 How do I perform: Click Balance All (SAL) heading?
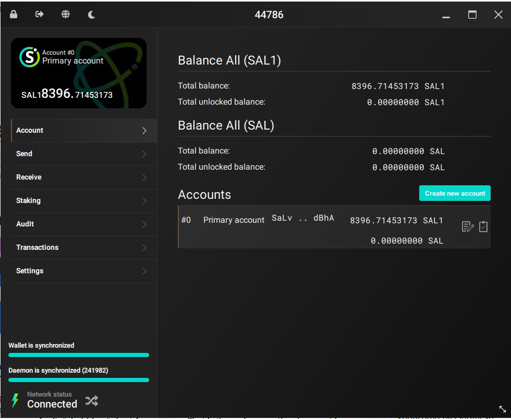[x=226, y=125]
